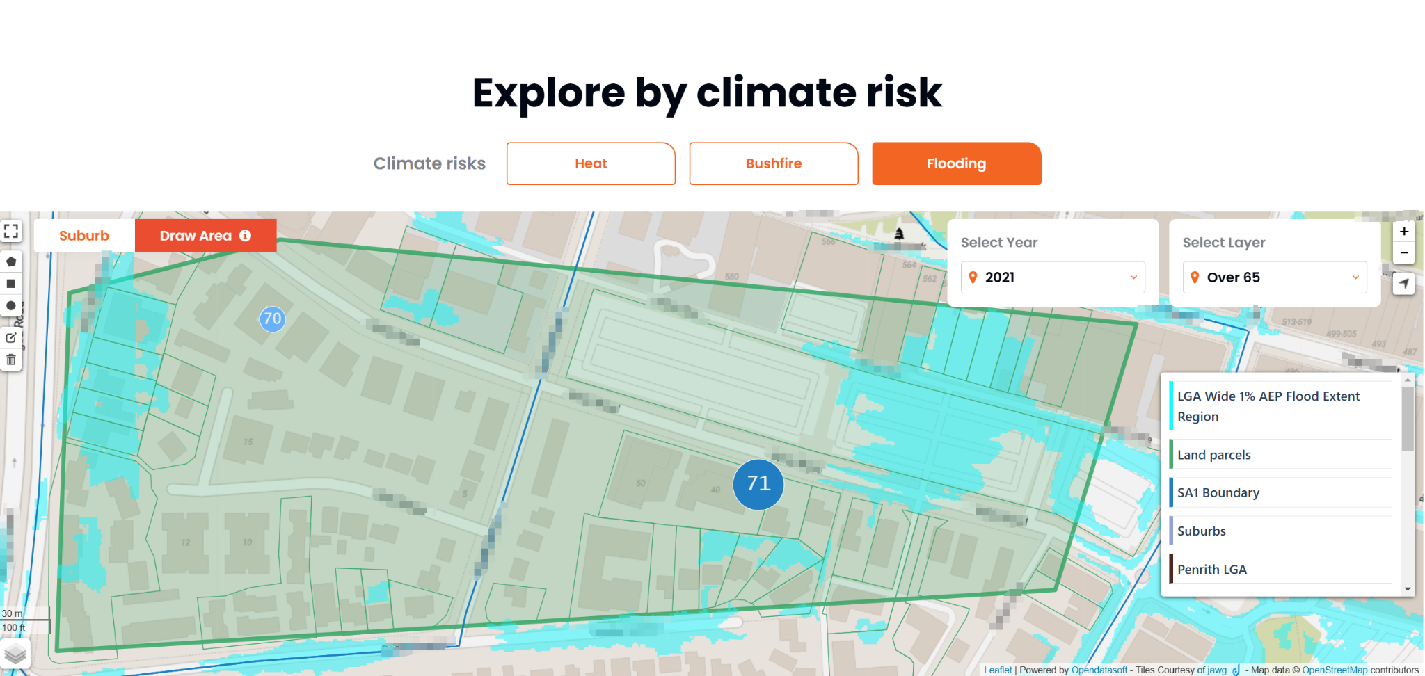Toggle fullscreen map view

click(11, 231)
